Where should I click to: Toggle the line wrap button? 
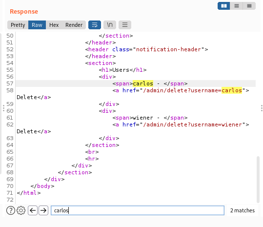tap(95, 25)
